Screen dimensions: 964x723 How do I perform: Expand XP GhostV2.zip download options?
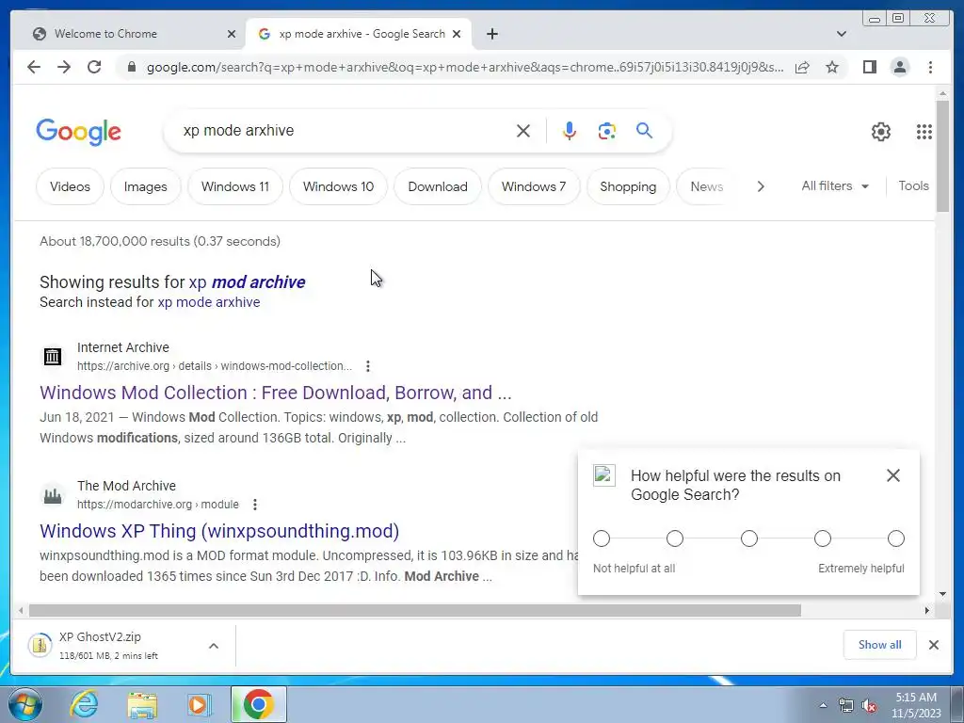pyautogui.click(x=214, y=646)
